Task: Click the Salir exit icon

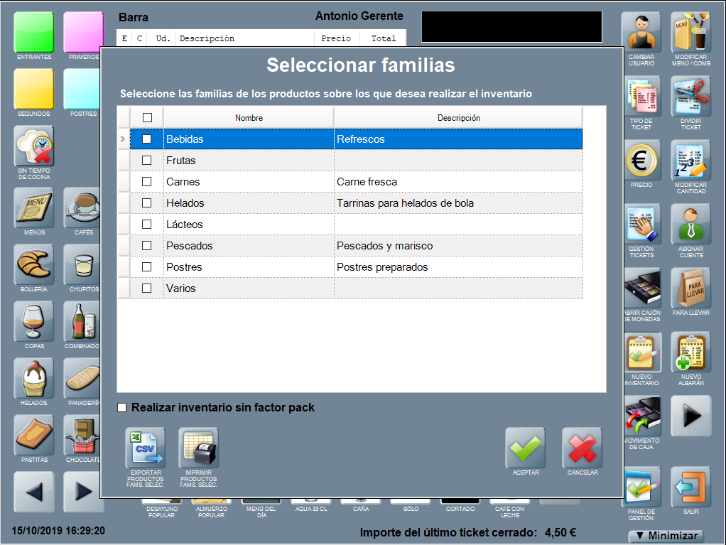Action: click(690, 487)
